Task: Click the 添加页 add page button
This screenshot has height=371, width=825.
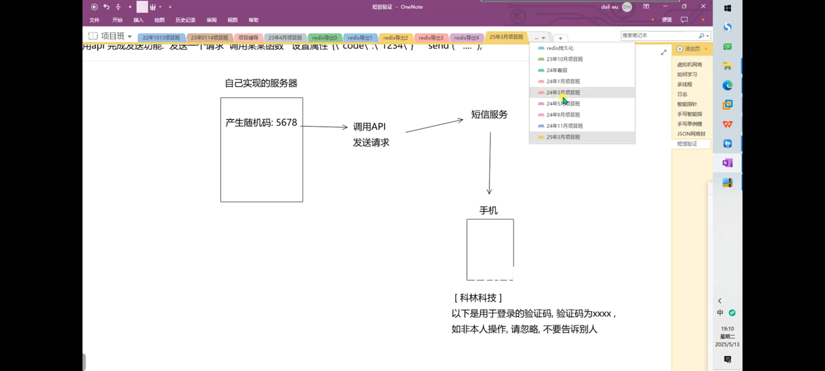Action: (689, 49)
